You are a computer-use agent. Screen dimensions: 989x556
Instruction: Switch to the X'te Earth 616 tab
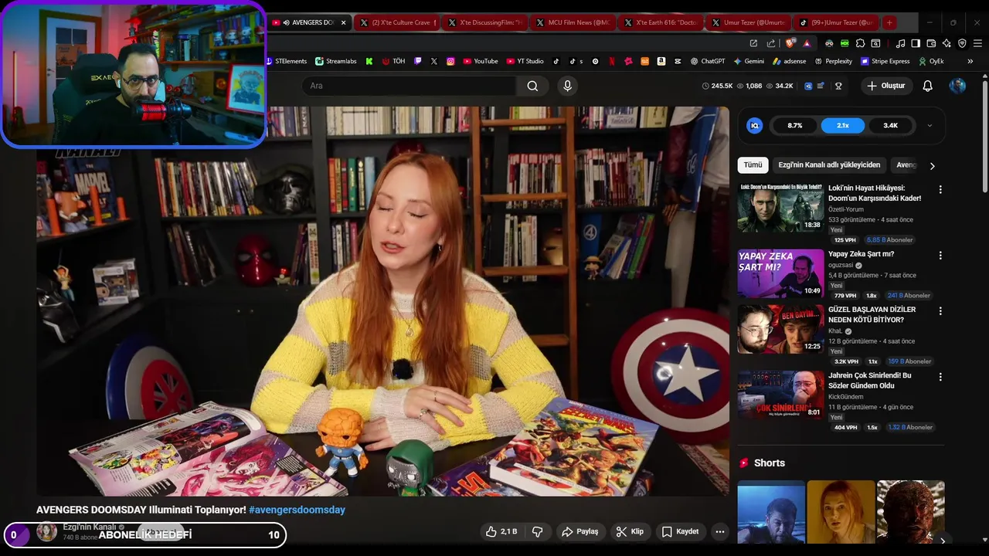pos(661,22)
